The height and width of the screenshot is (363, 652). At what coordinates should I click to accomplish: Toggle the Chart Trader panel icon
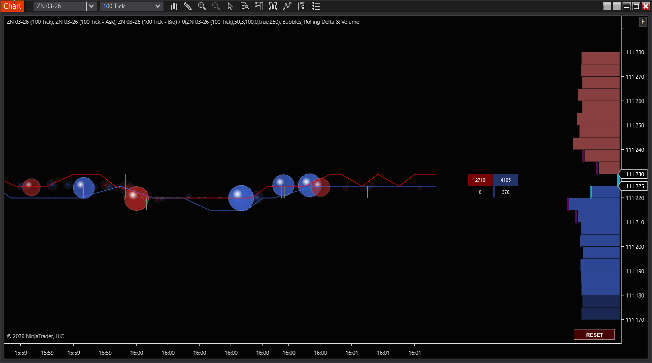pyautogui.click(x=259, y=6)
